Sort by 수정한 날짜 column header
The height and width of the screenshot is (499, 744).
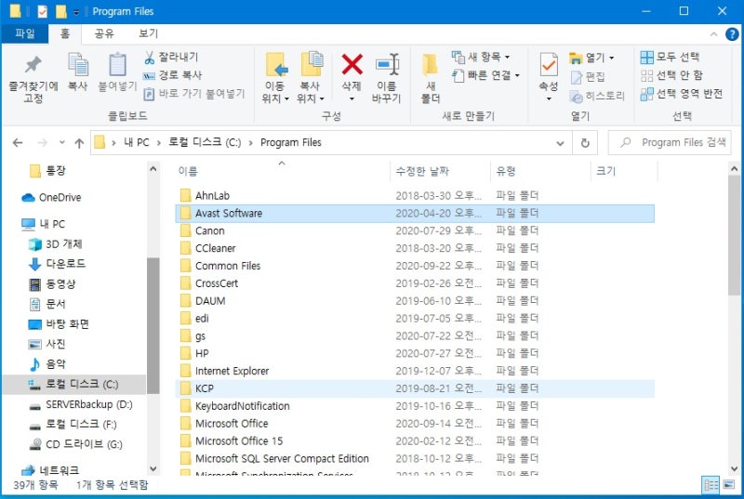440,171
